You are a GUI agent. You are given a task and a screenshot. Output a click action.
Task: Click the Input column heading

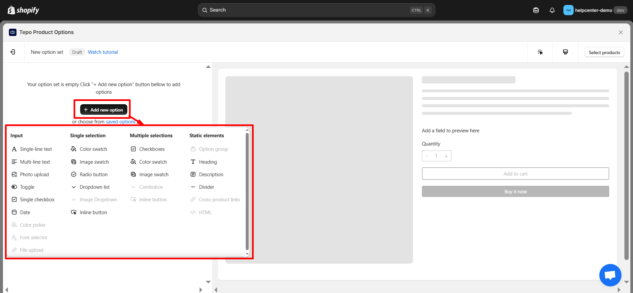tap(16, 136)
